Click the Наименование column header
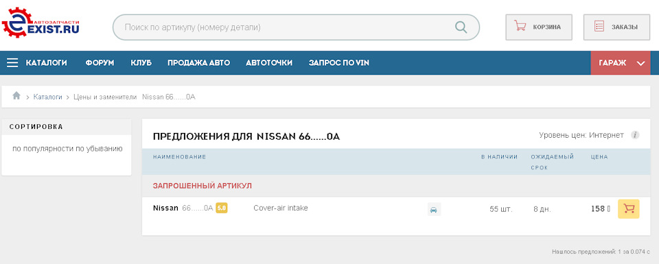The height and width of the screenshot is (264, 659). [179, 157]
